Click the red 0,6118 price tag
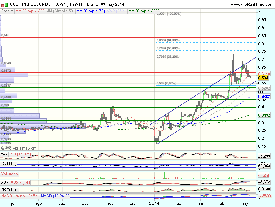 [x=265, y=73]
